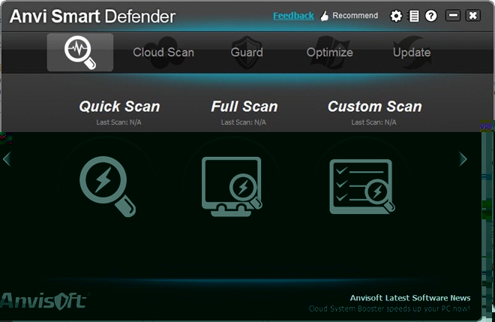The width and height of the screenshot is (495, 322).
Task: Open the Scan tab with magnifier icon
Action: (80, 53)
